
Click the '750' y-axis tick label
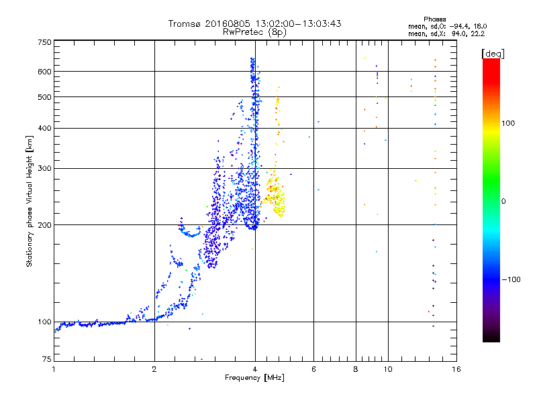44,42
